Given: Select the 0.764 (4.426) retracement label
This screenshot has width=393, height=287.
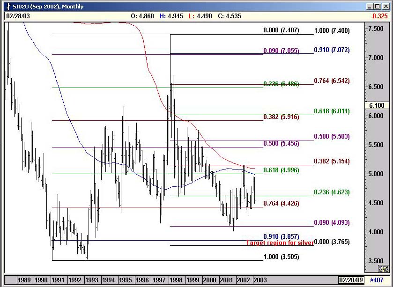Looking at the screenshot, I should [x=281, y=203].
